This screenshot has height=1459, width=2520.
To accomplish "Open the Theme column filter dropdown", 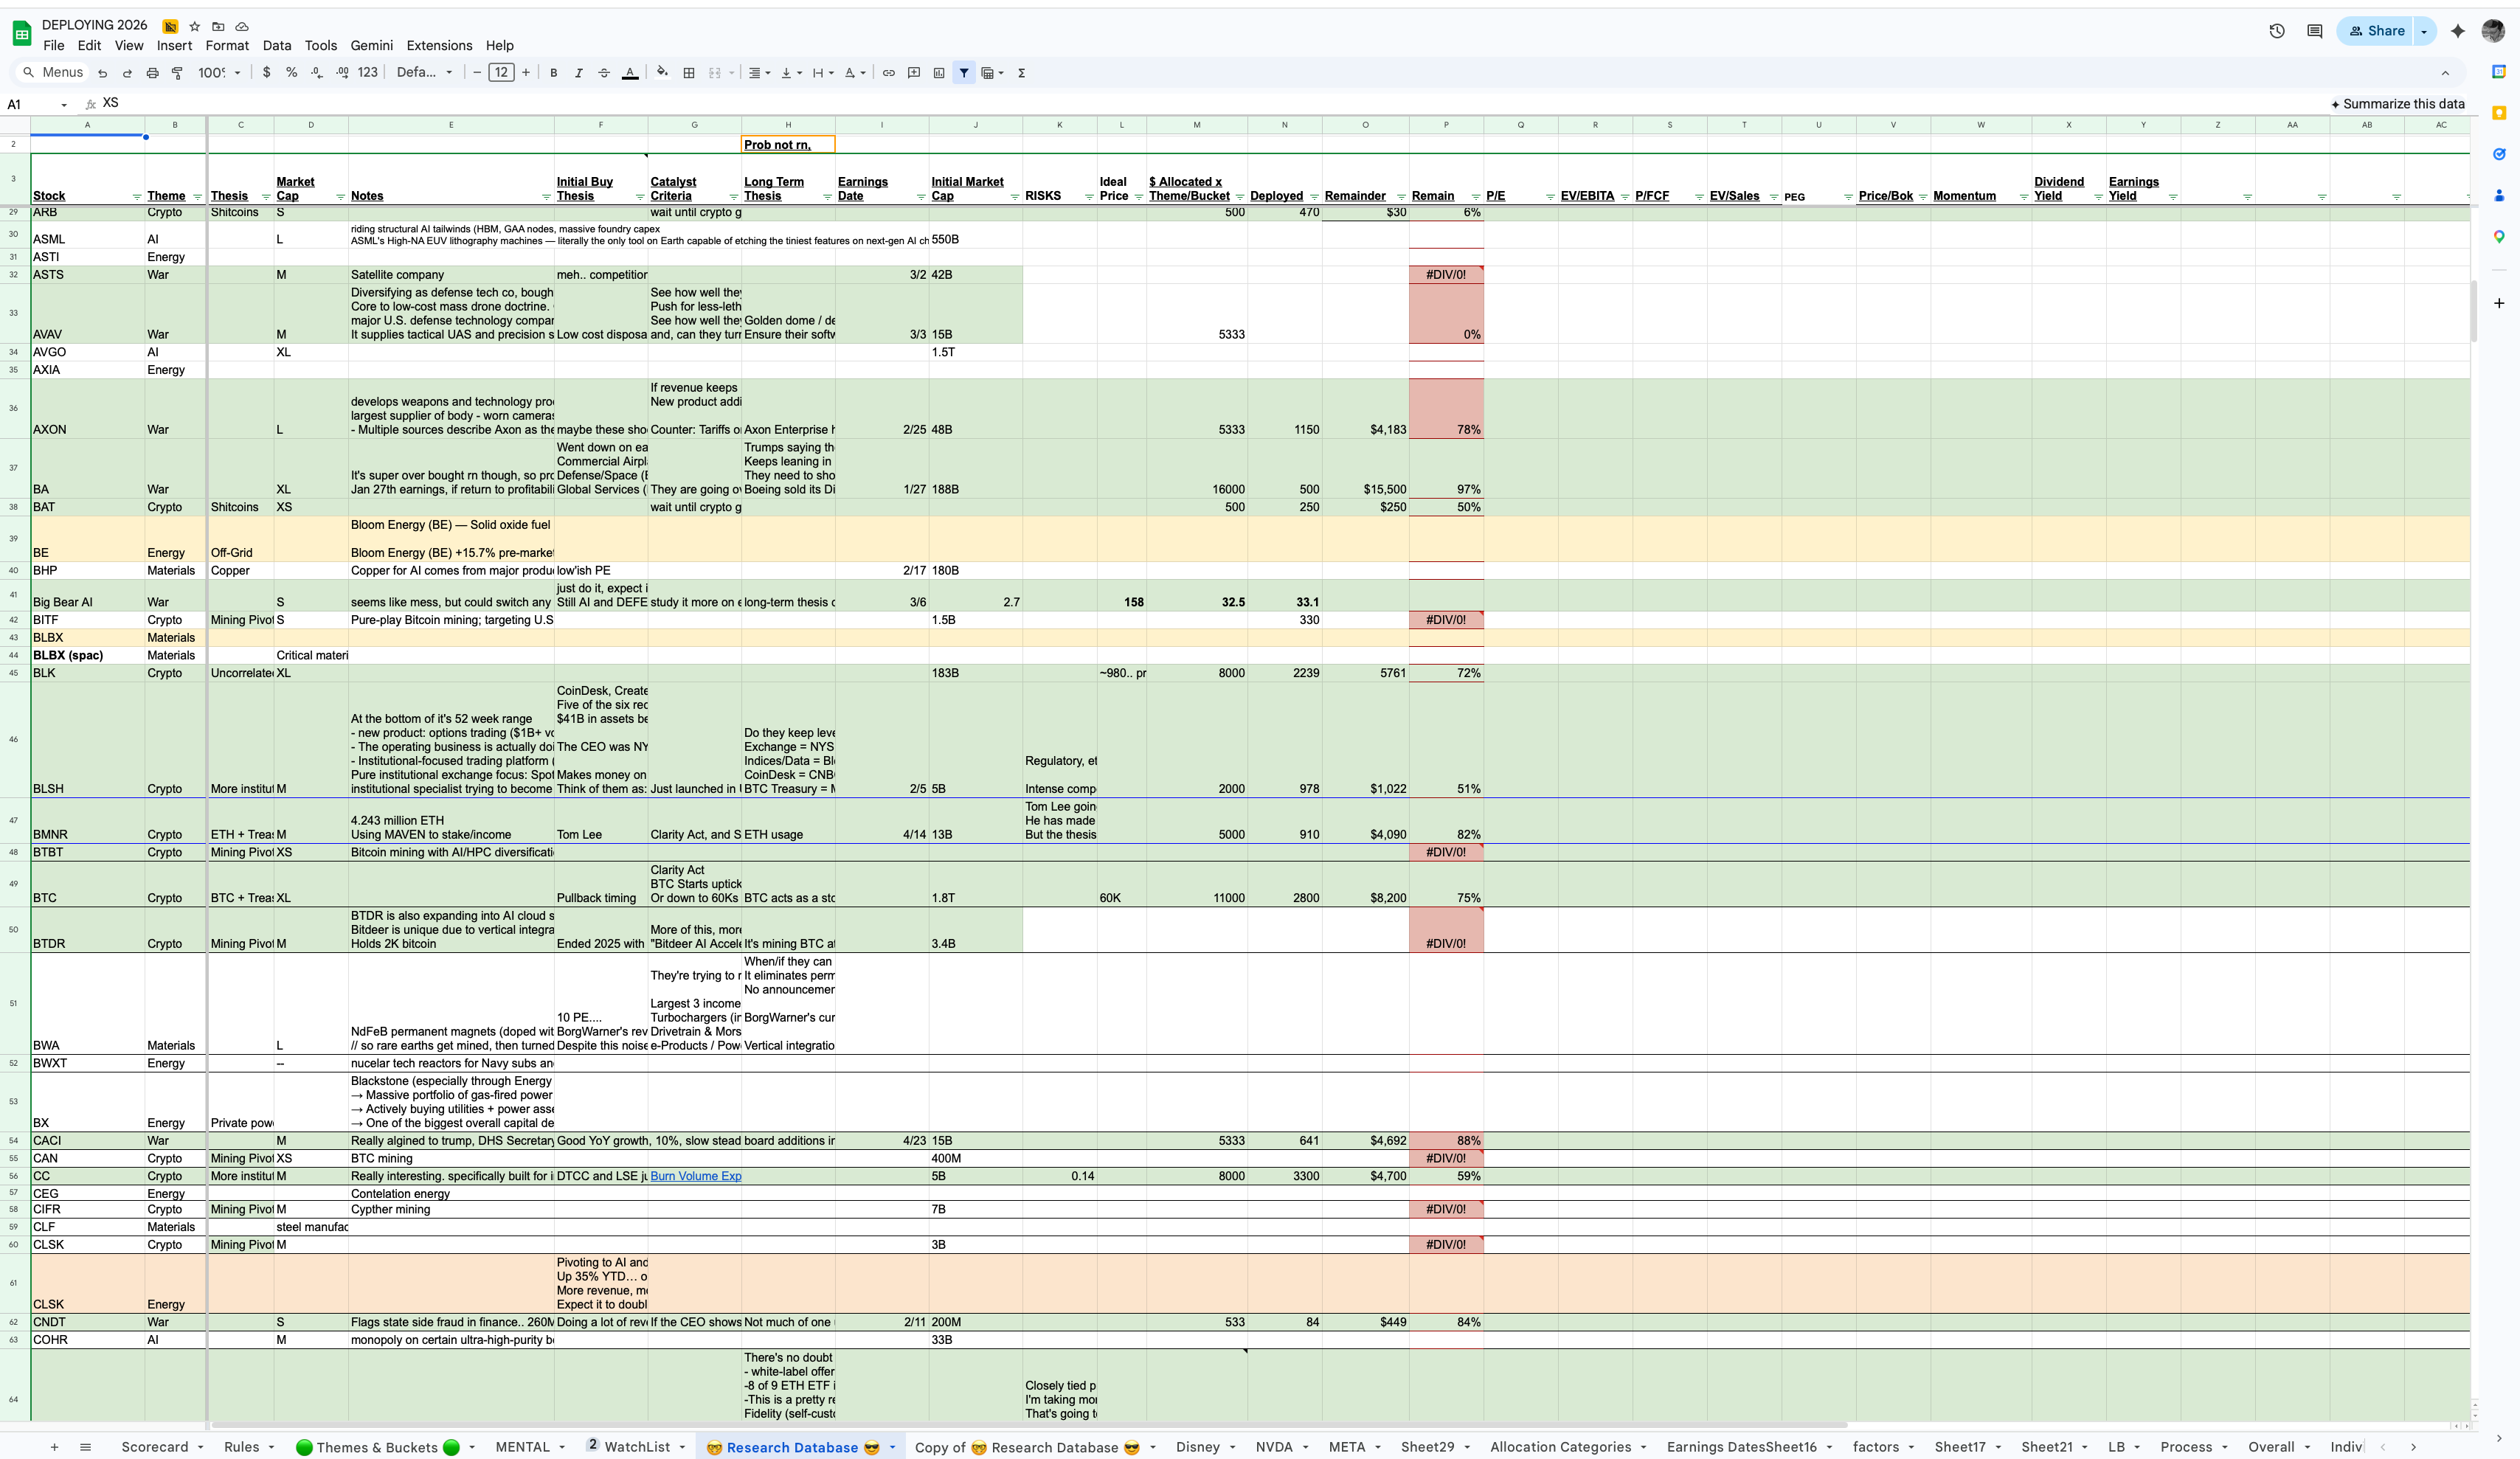I will pyautogui.click(x=197, y=197).
